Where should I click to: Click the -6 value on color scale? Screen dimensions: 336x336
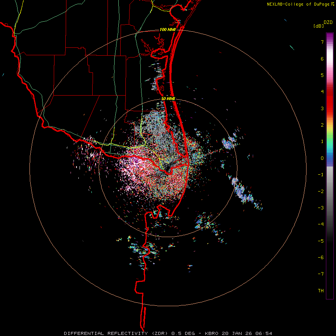pos(321,258)
